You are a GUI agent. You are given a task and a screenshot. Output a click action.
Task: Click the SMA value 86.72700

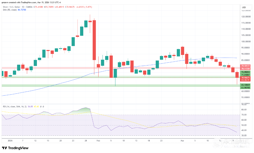tap(22, 9)
